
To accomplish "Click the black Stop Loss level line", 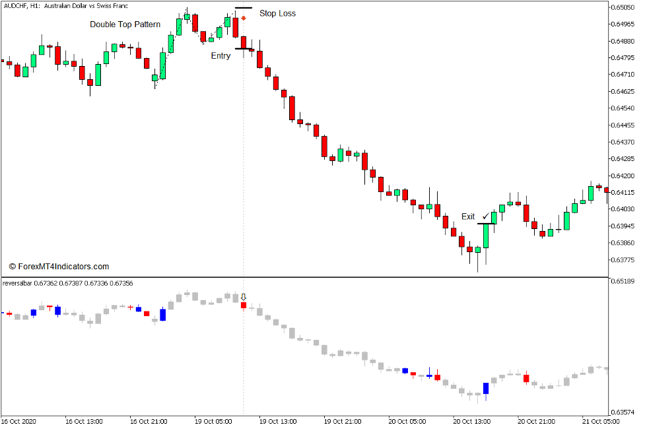I will (244, 8).
